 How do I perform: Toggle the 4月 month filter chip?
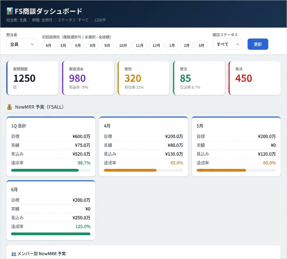pos(48,45)
